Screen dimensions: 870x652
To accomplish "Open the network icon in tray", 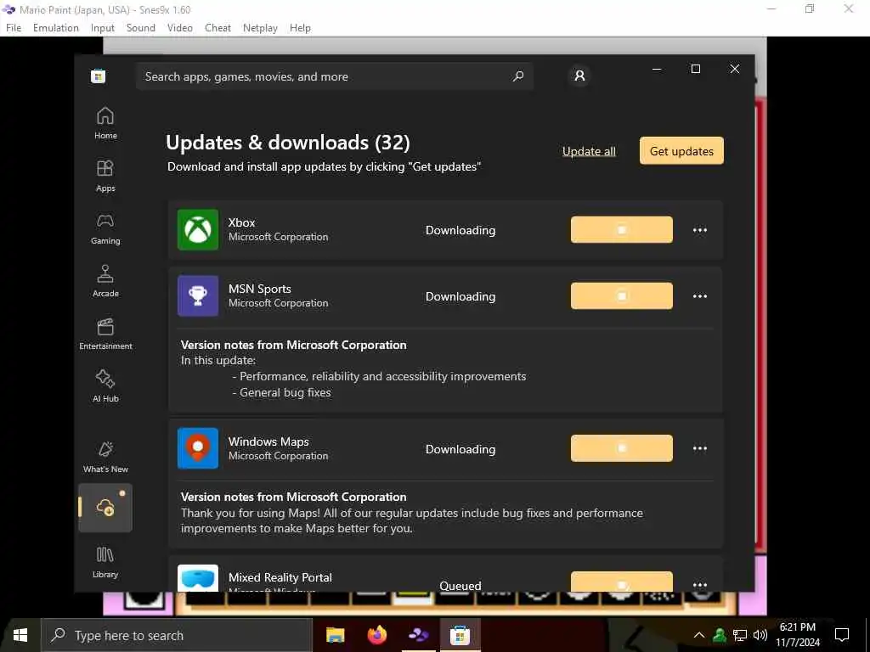I will point(740,635).
